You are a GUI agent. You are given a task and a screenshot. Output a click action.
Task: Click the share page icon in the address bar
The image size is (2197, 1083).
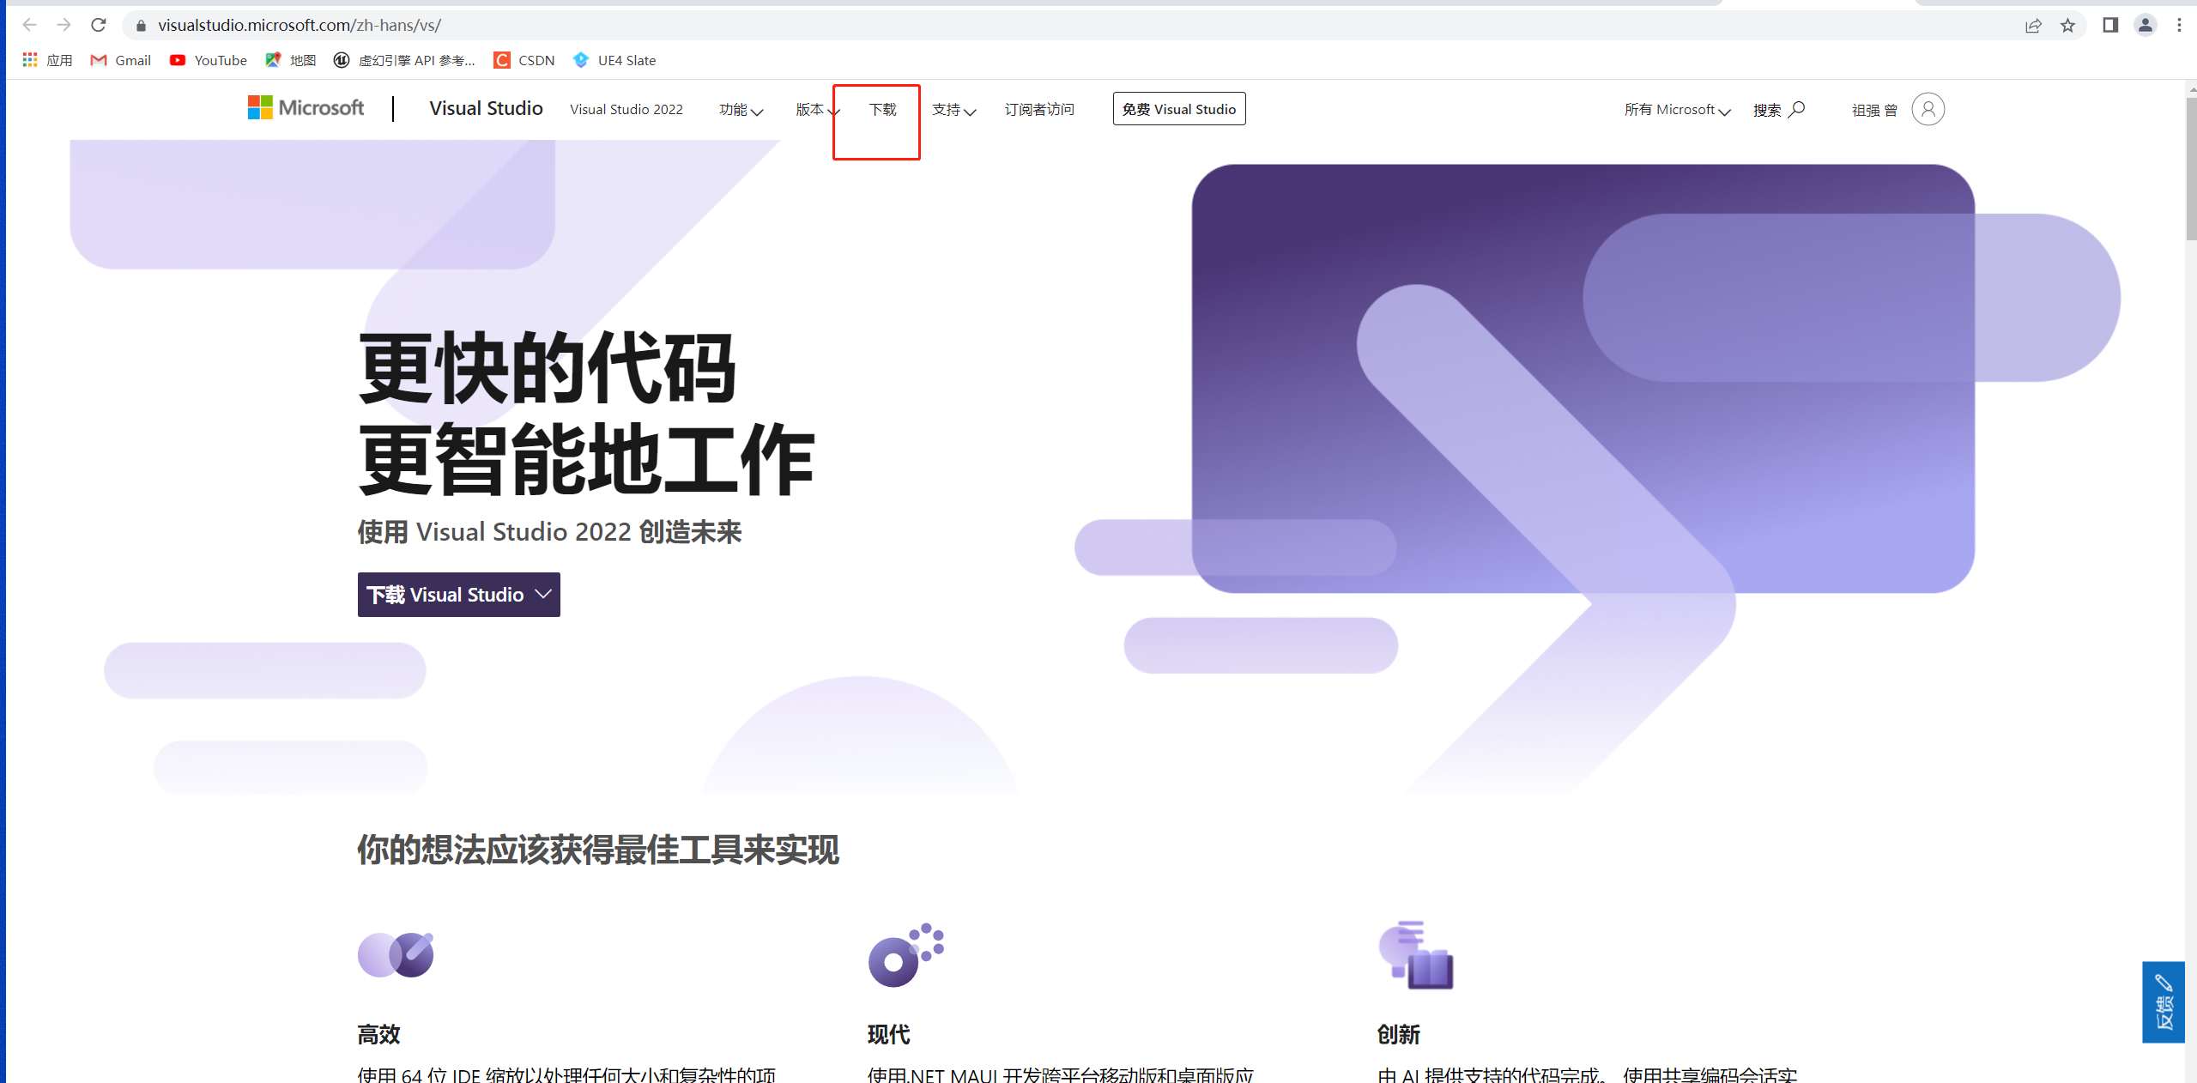[2033, 26]
